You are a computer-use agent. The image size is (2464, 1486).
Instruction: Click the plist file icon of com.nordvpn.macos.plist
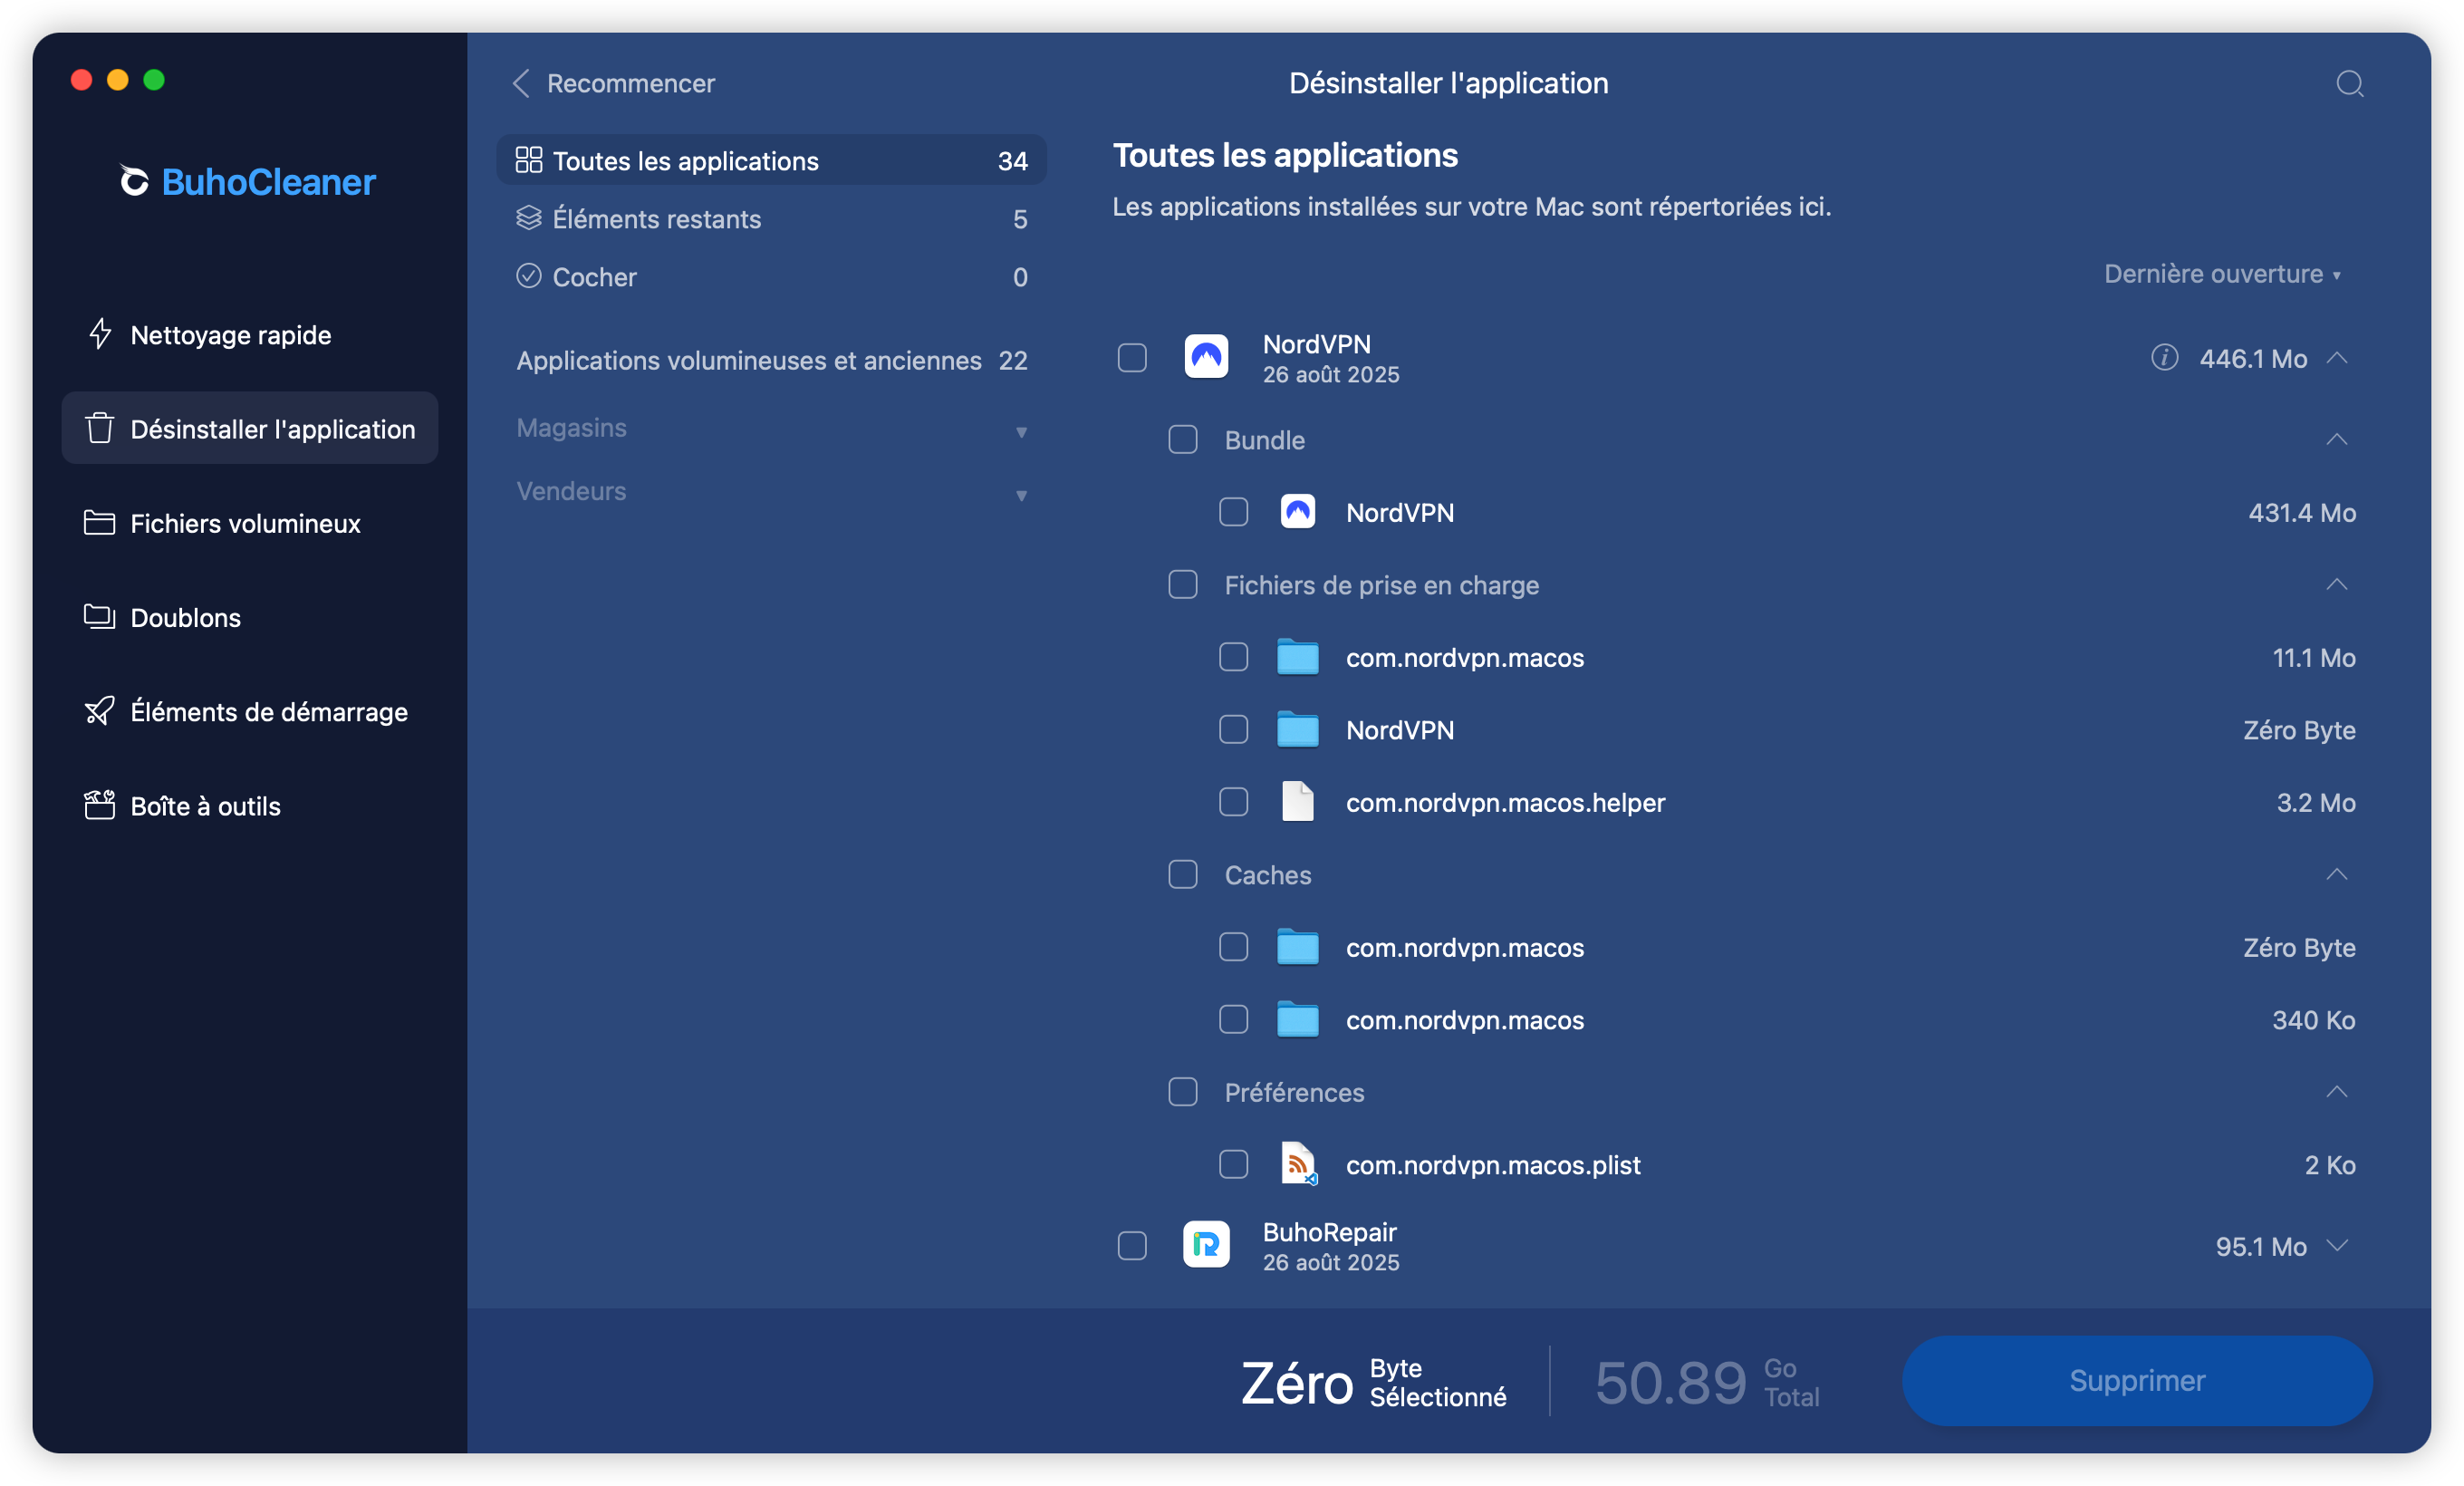pos(1298,1164)
